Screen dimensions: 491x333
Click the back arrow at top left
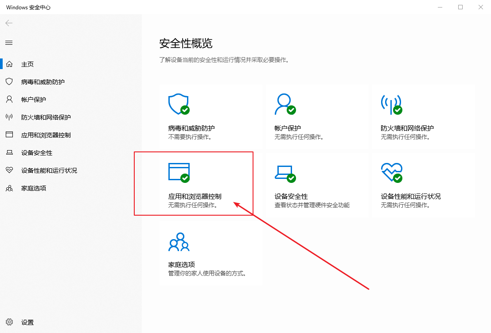(x=8, y=23)
